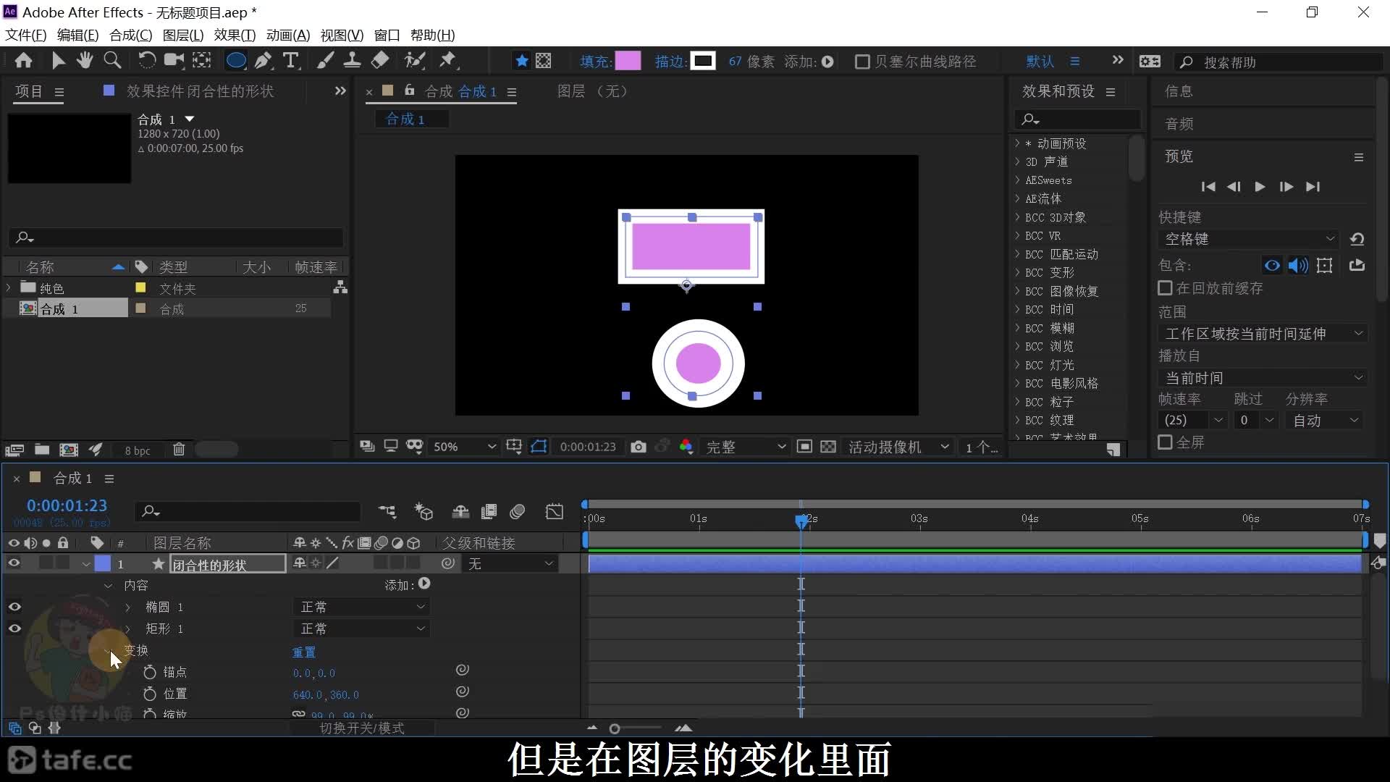Select the Ellipse shape tool
Screen dimensions: 1390x782
(236, 61)
